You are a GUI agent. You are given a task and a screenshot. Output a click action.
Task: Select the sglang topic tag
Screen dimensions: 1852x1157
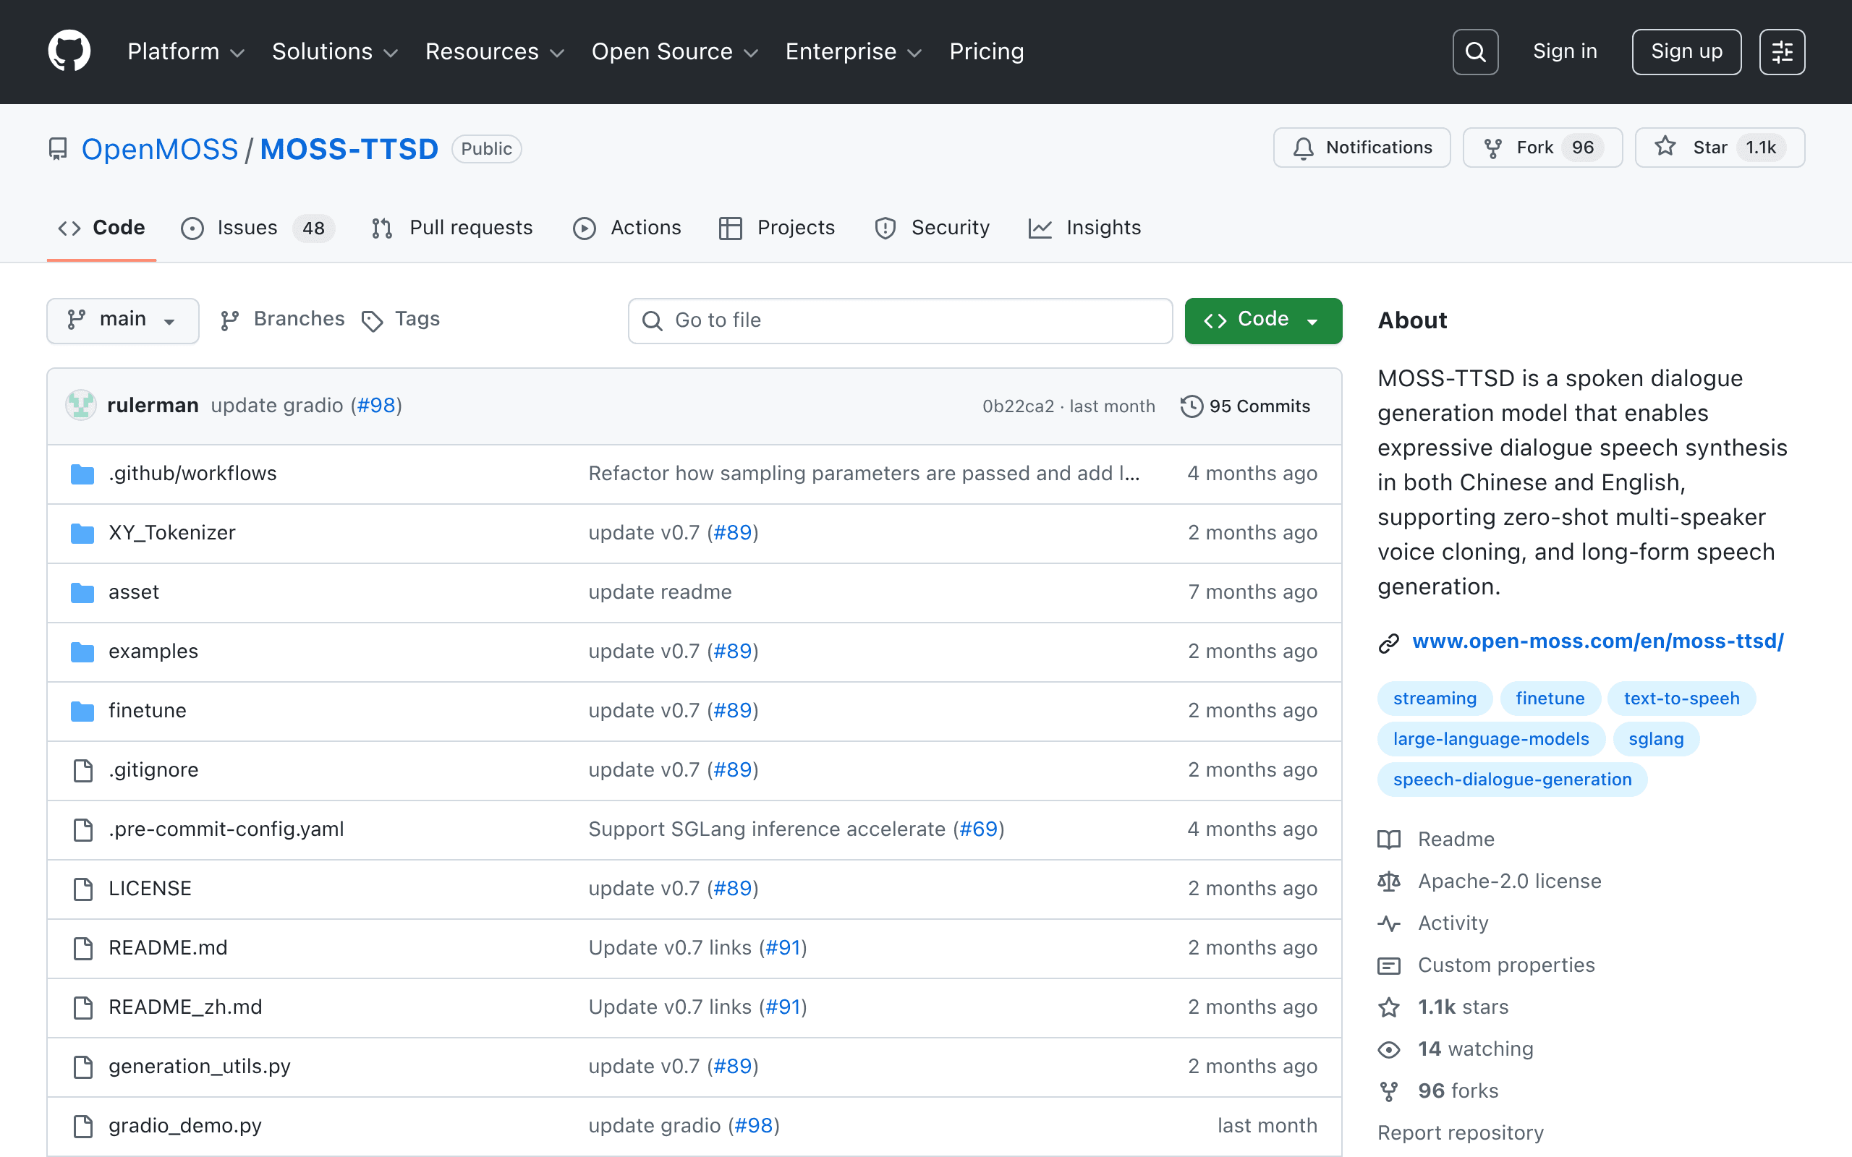click(1655, 739)
